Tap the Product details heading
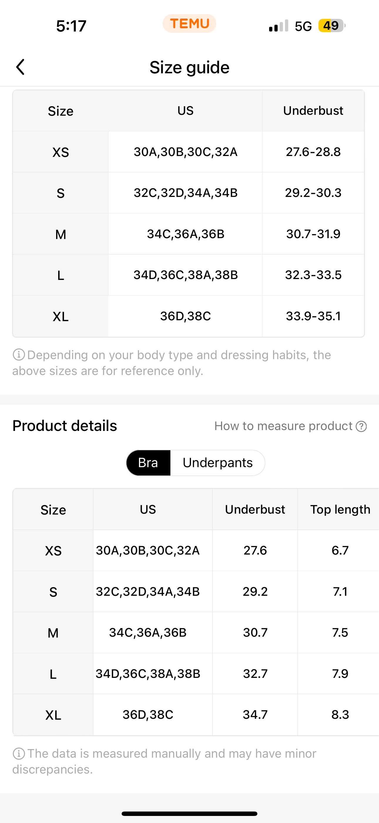 tap(65, 426)
